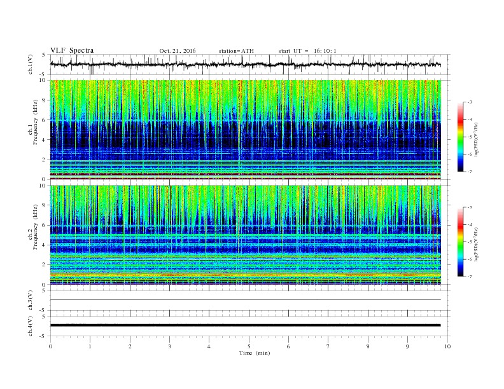
Task: Click the '-7' label on lower colorbar
Action: pos(469,276)
